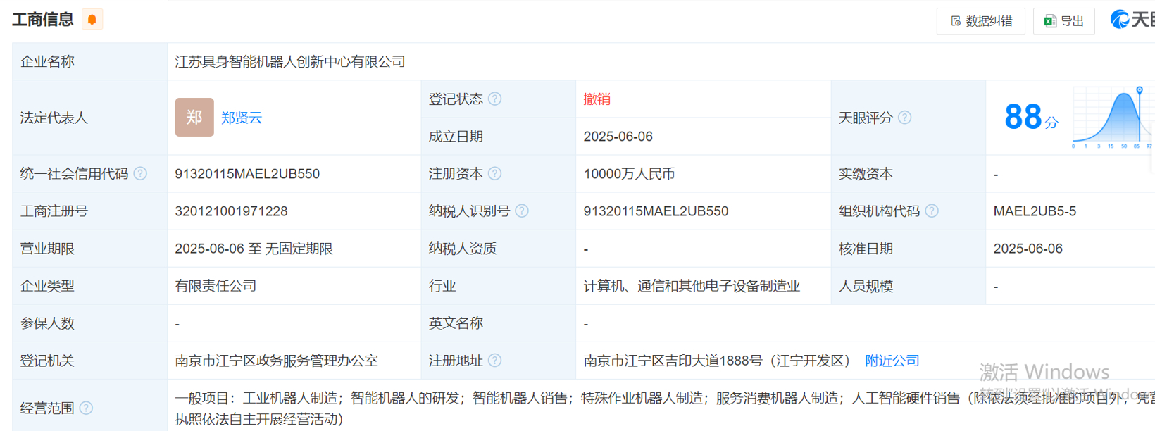Image resolution: width=1155 pixels, height=431 pixels.
Task: Show help for 经营范围 question icon
Action: (86, 408)
